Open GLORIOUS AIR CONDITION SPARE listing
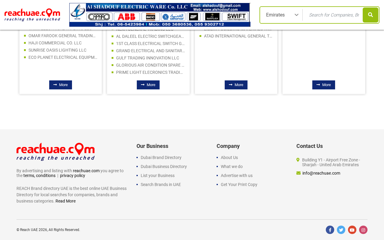The image size is (384, 240). tap(150, 65)
